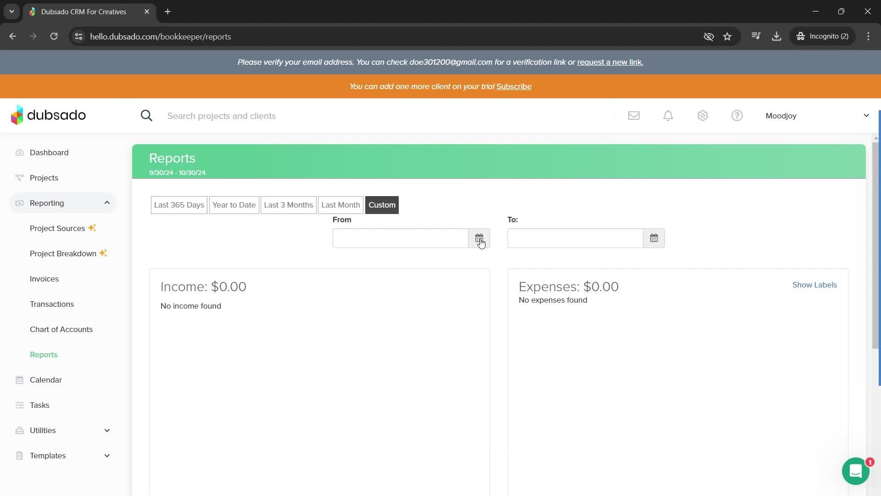Click the search magnifier icon
Image resolution: width=881 pixels, height=496 pixels.
pyautogui.click(x=146, y=116)
